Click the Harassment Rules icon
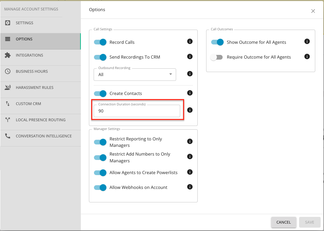The width and height of the screenshot is (324, 231). pos(8,88)
